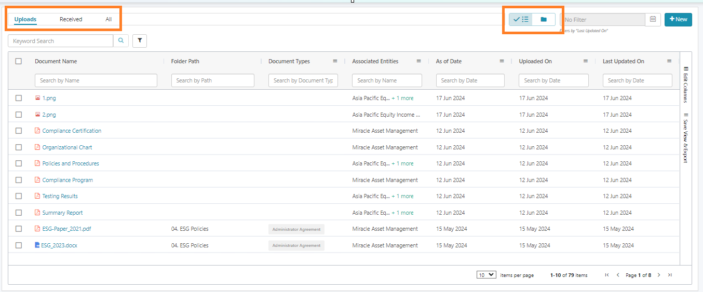Click Word icon beside ESG_2023.docx

[x=37, y=245]
